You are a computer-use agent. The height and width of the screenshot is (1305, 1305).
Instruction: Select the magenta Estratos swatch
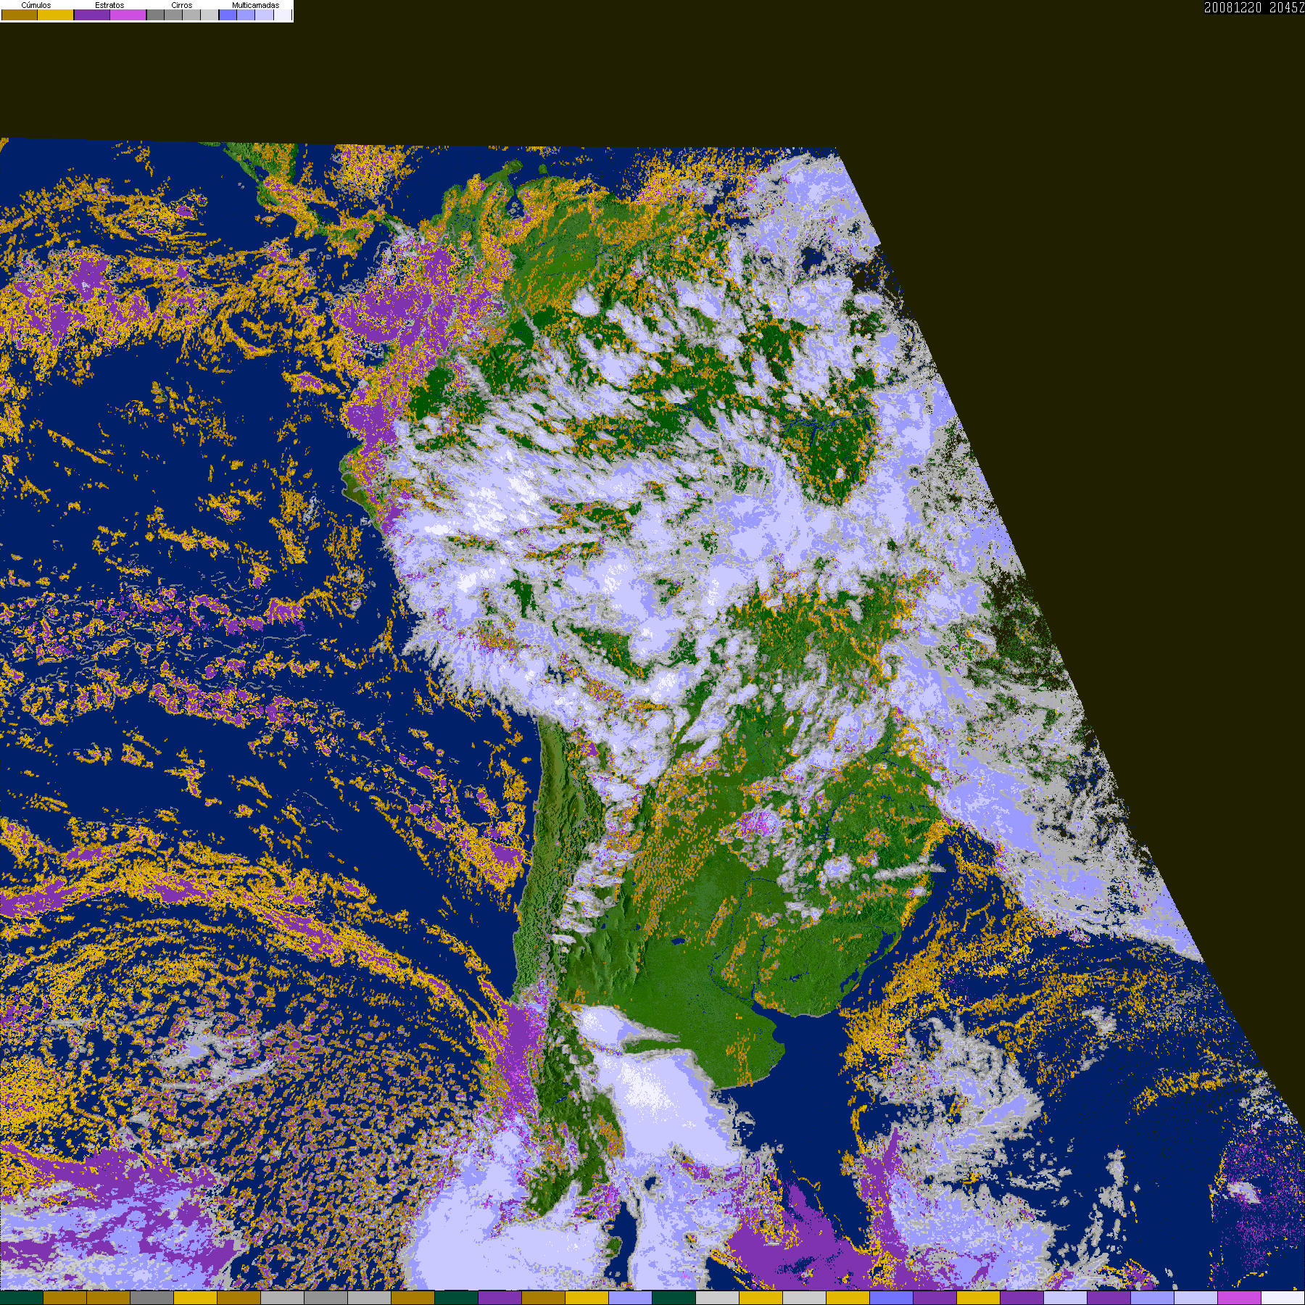pos(128,14)
